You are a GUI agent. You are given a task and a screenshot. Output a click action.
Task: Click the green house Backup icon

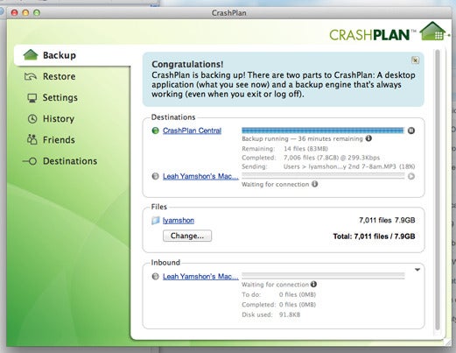[31, 55]
